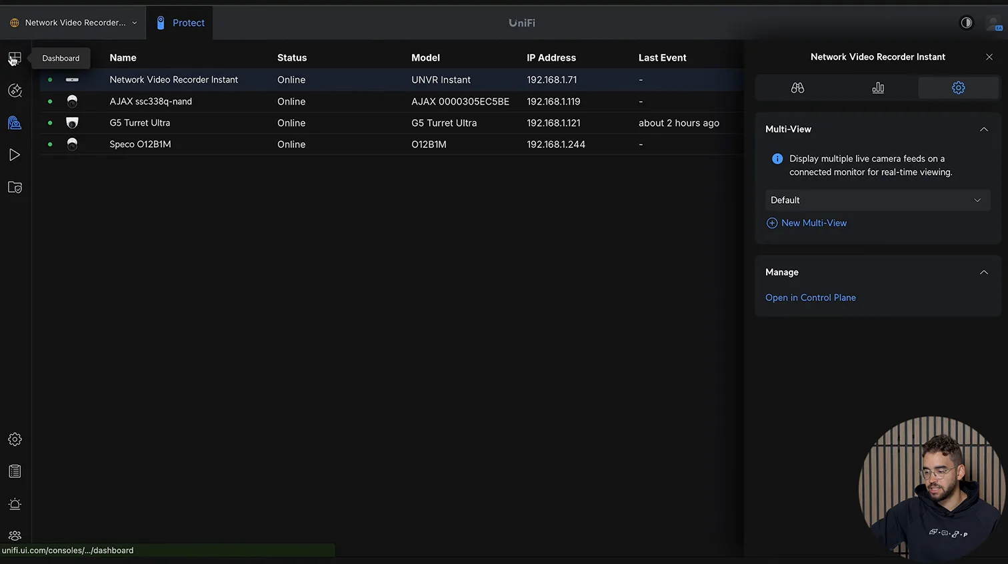Collapse the Manage section
Viewport: 1008px width, 564px height.
tap(983, 272)
